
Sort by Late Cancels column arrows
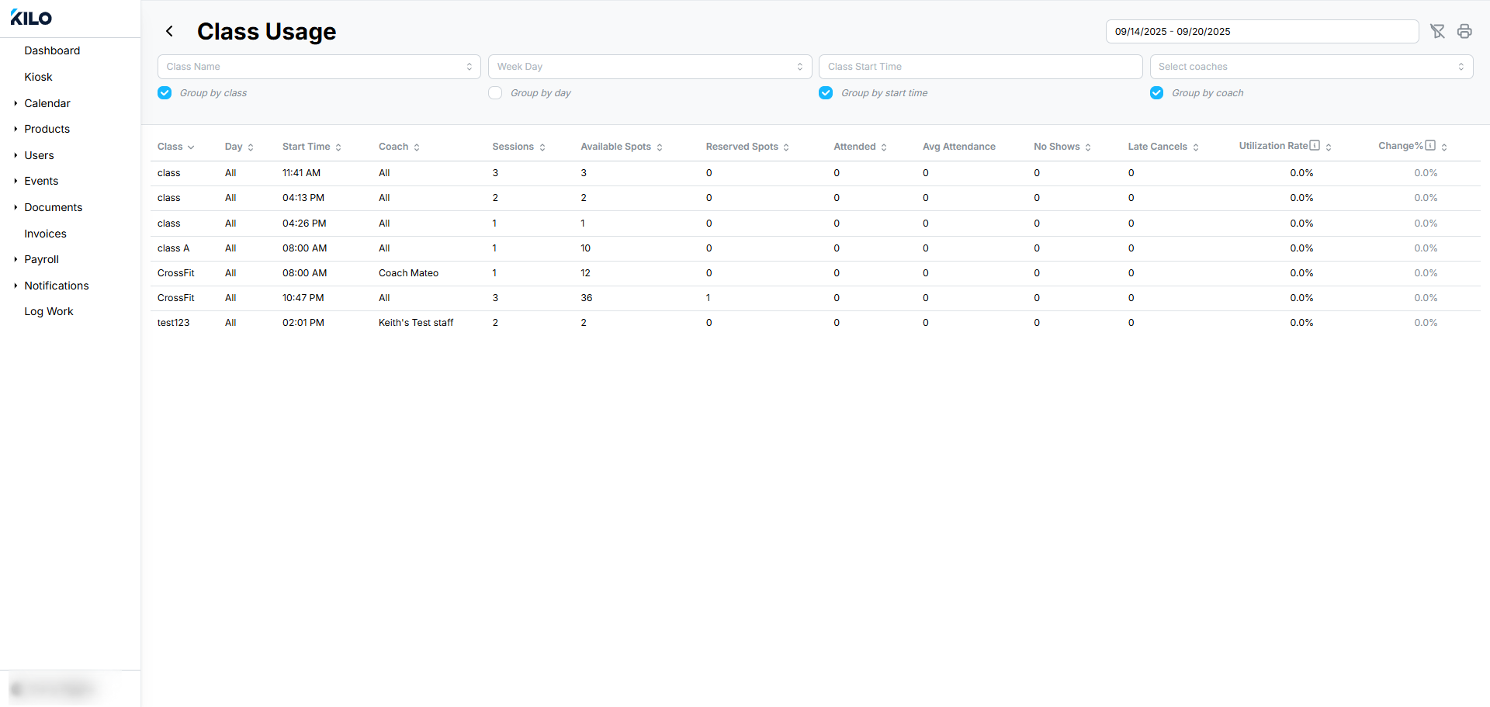click(1196, 147)
